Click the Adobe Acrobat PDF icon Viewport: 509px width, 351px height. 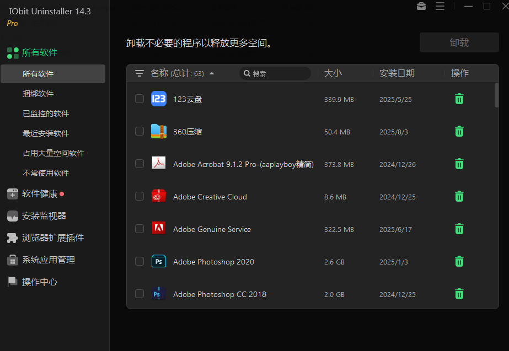click(159, 163)
